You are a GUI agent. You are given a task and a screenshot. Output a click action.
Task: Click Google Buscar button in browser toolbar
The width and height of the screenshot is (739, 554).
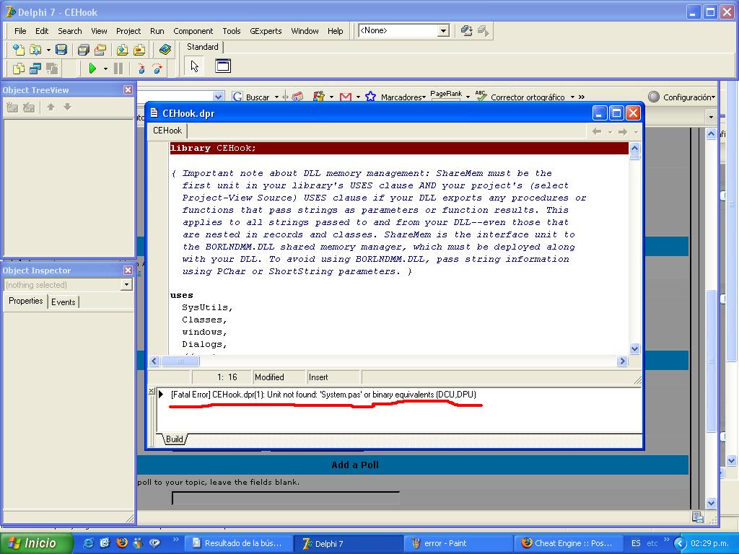tap(252, 97)
